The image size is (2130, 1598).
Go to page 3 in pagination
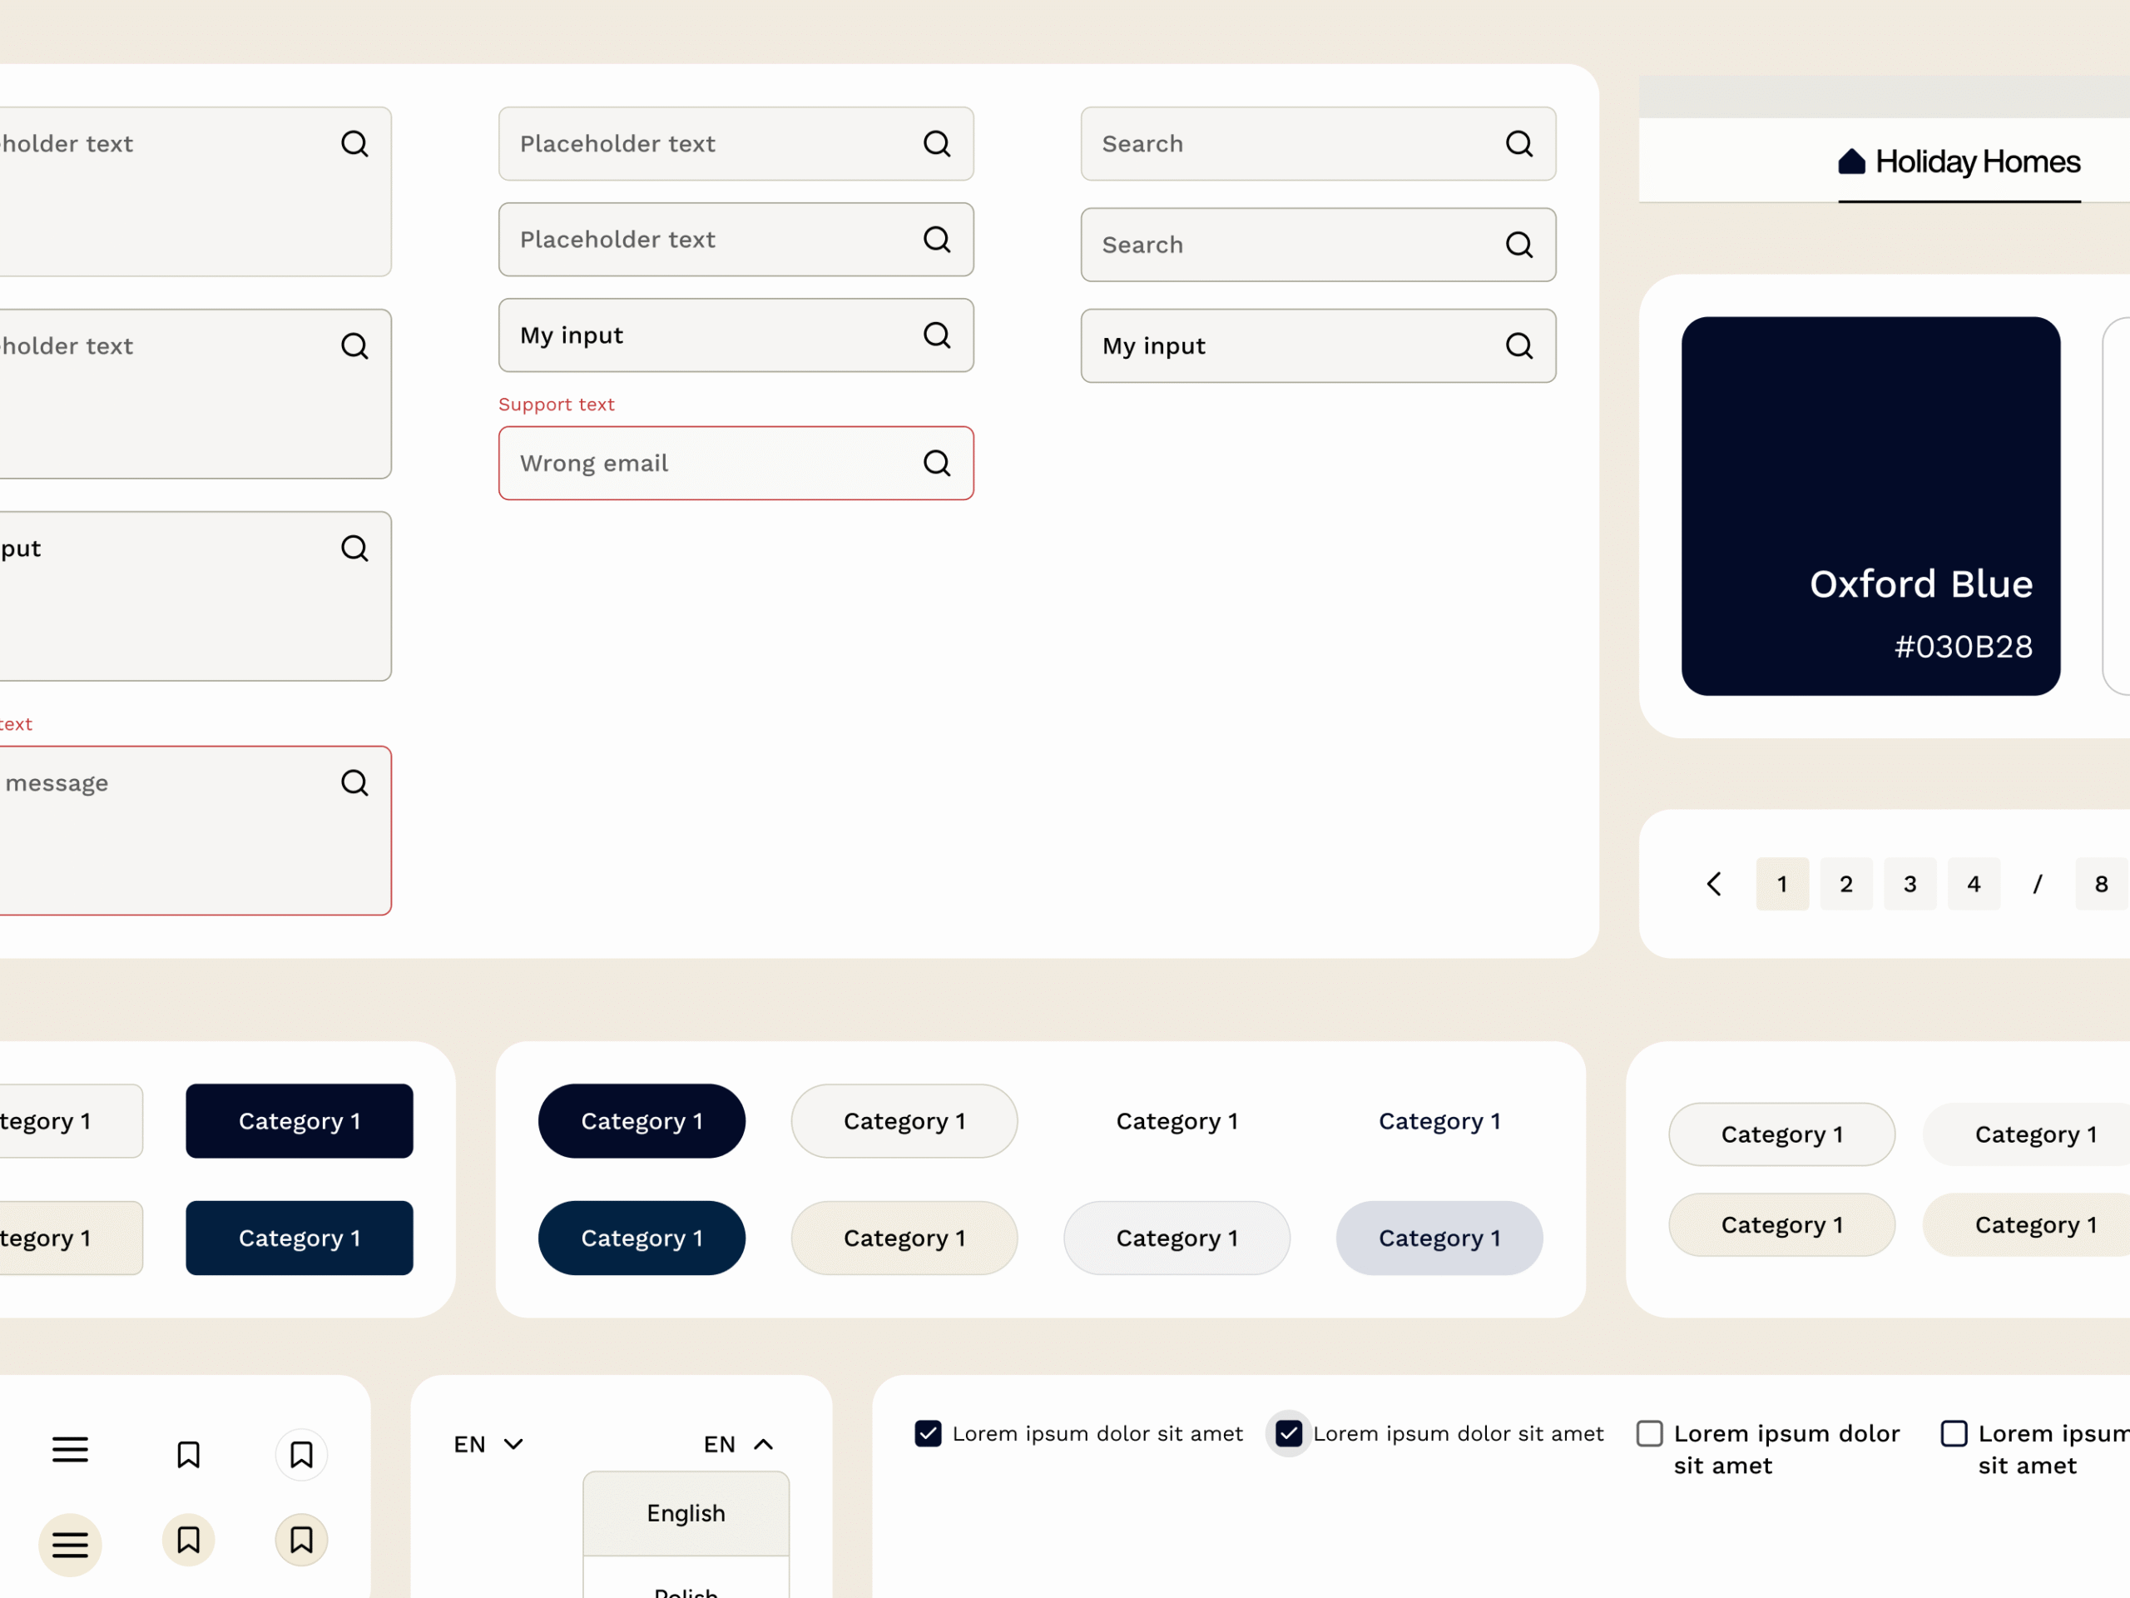coord(1910,883)
